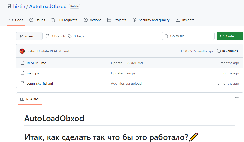The image size is (244, 142).
Task: Open Update README.md commit for README.md row
Action: point(127,63)
